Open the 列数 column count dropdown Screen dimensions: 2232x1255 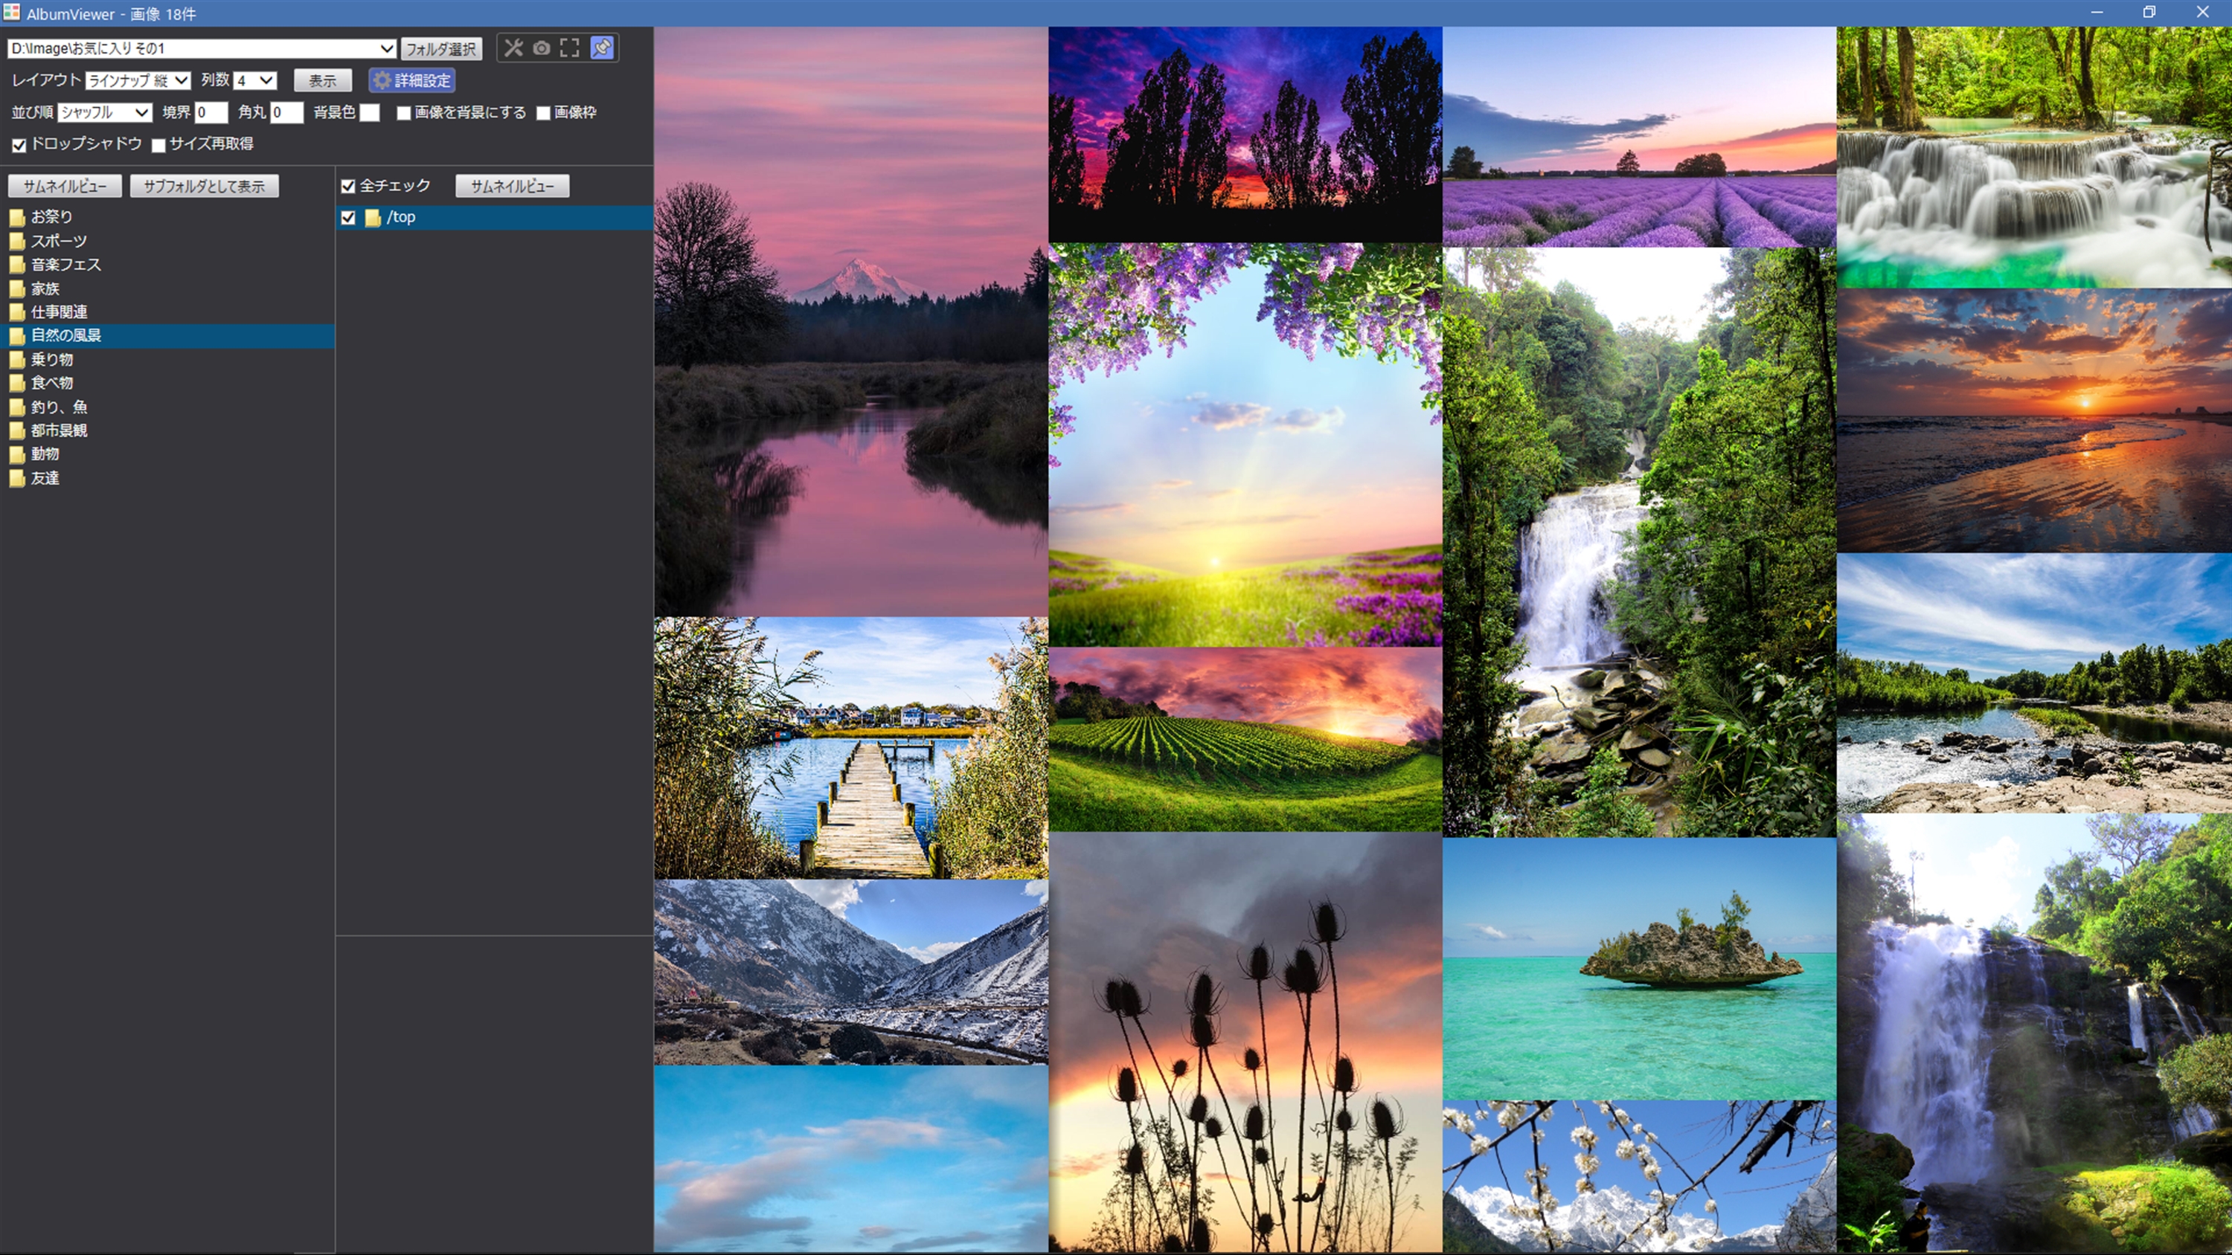coord(254,80)
